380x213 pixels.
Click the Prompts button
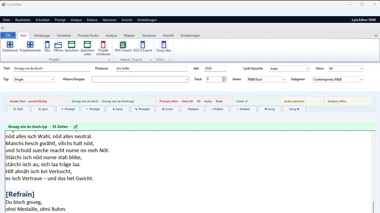point(142,109)
